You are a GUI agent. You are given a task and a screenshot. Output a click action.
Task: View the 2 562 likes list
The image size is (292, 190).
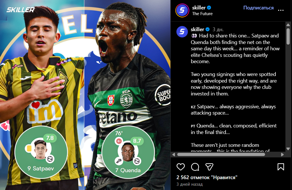[x=207, y=177]
